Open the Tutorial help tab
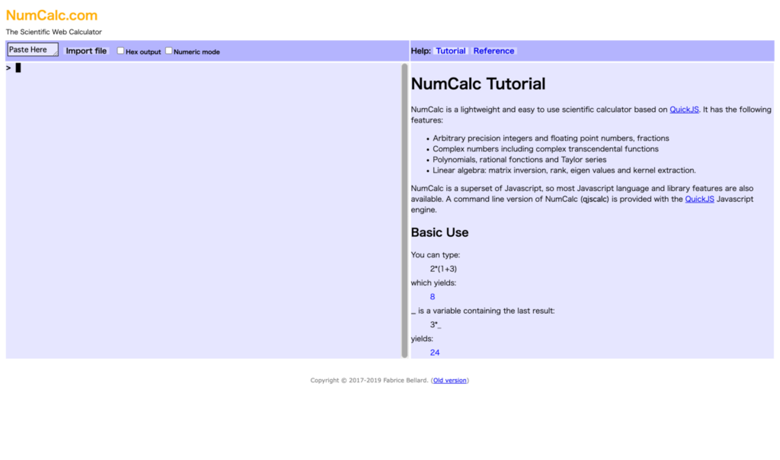Viewport: 780px width, 460px height. pyautogui.click(x=451, y=51)
